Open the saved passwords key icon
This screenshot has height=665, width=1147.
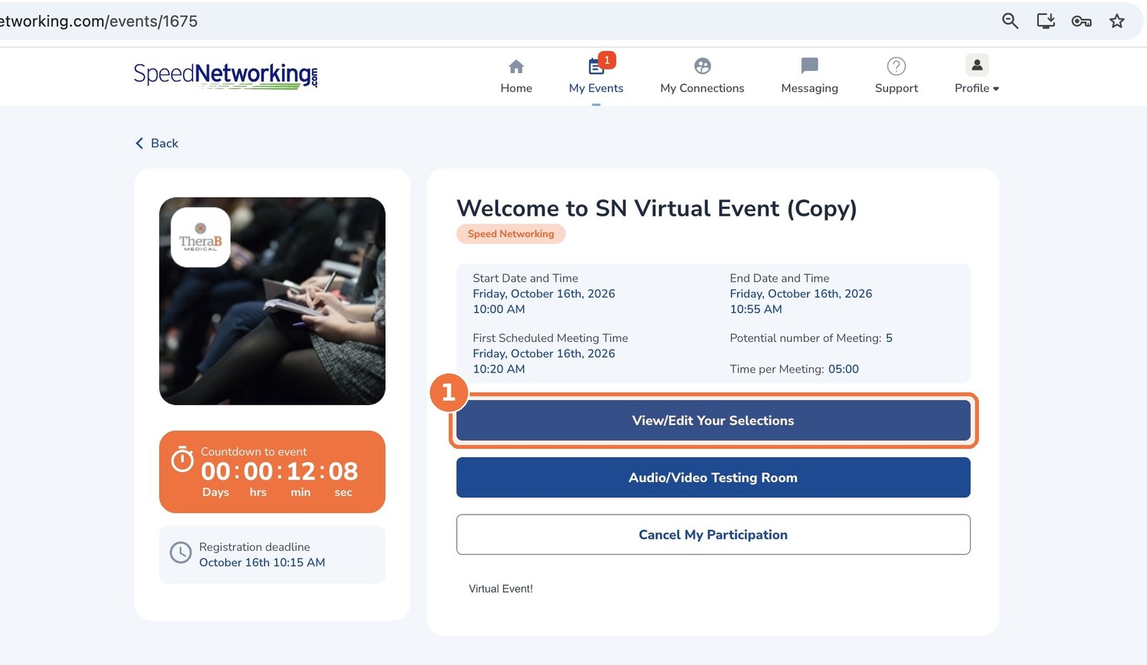coord(1081,21)
